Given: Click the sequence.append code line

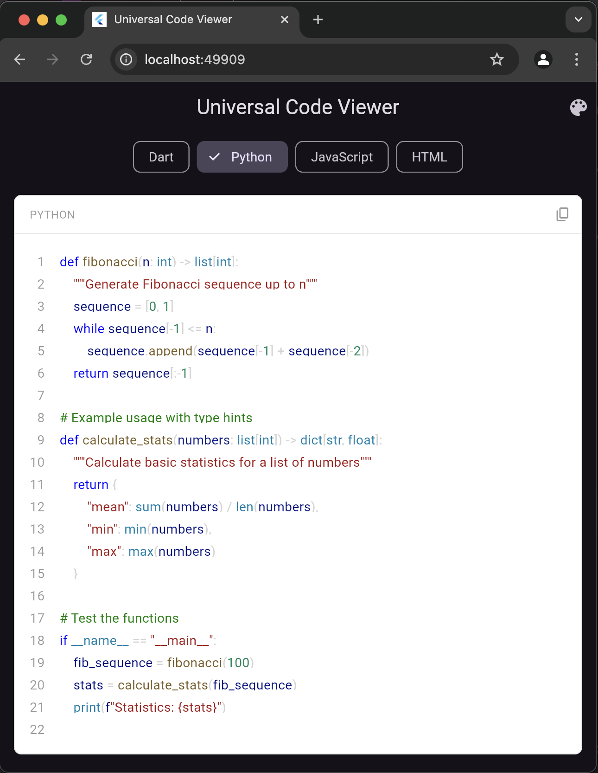Looking at the screenshot, I should pos(228,351).
